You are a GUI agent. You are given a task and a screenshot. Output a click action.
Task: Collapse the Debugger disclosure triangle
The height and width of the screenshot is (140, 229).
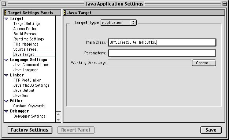click(6, 111)
